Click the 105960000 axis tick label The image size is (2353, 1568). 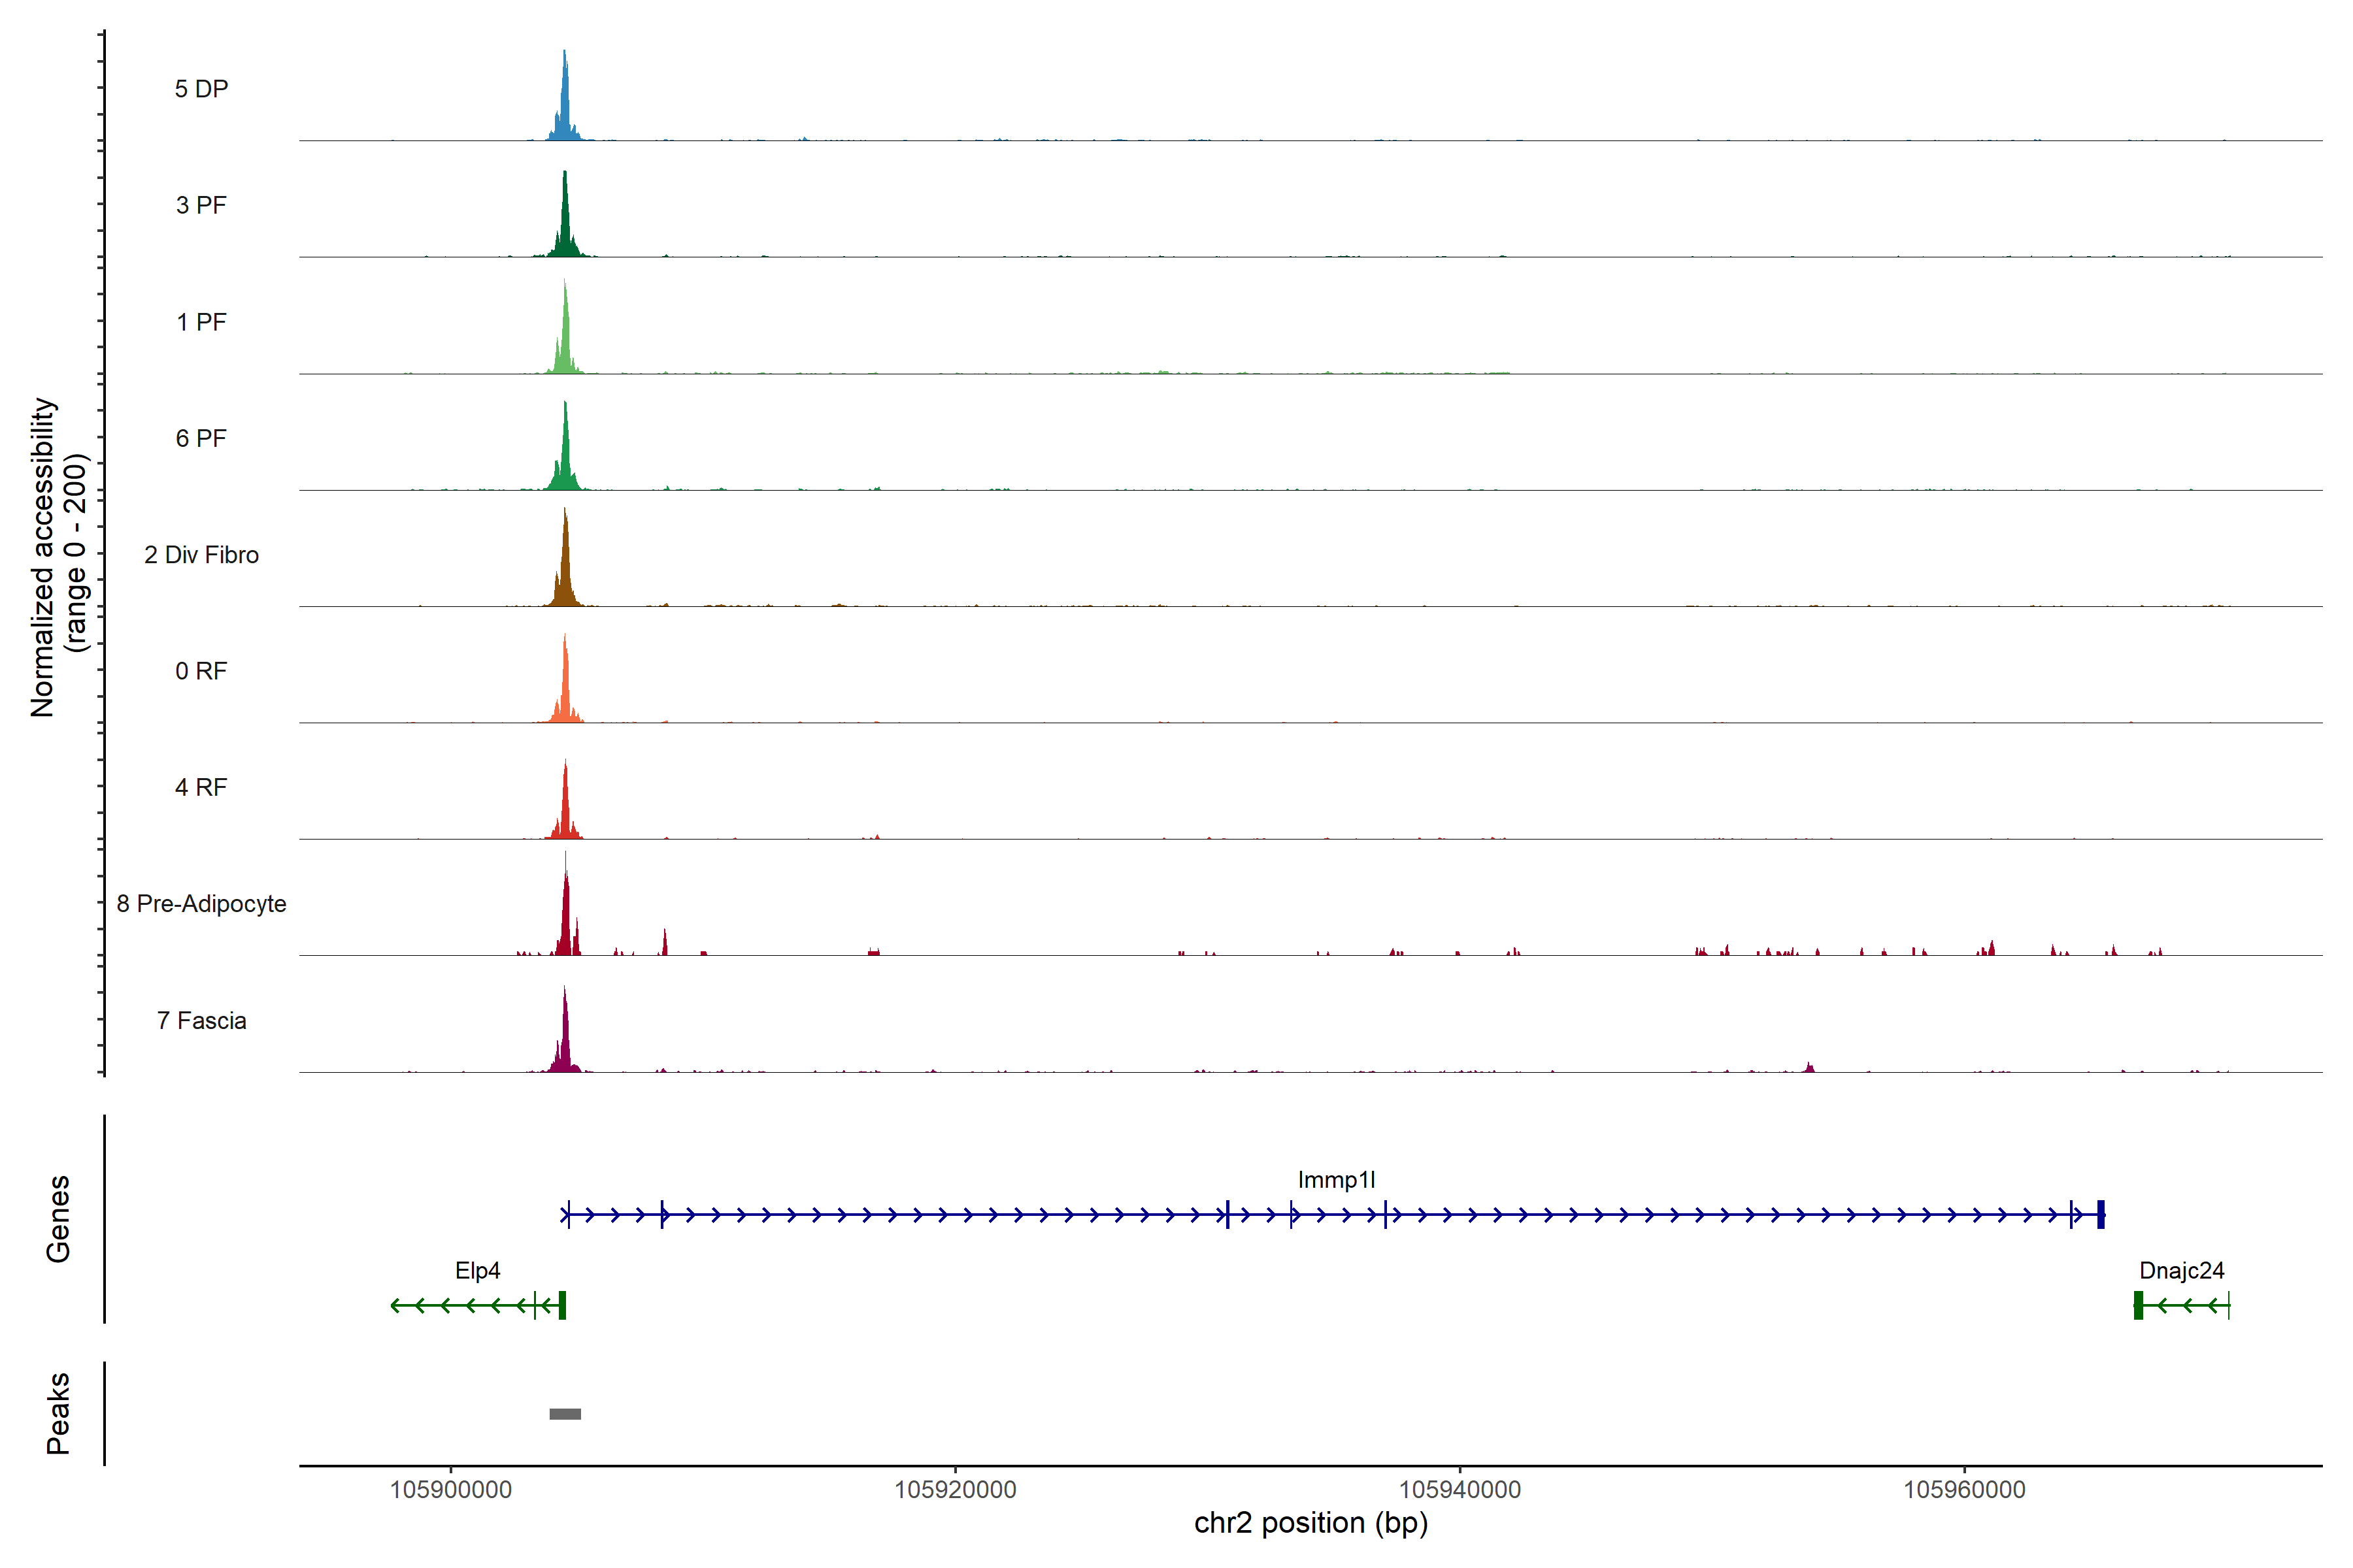(x=1964, y=1490)
